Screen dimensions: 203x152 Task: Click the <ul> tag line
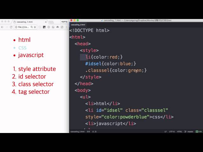pos(85,97)
